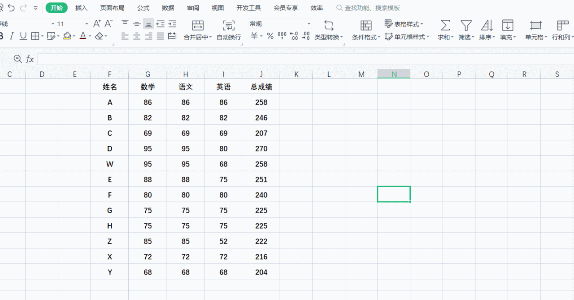Select the name cell W
574x300 pixels.
click(x=110, y=164)
